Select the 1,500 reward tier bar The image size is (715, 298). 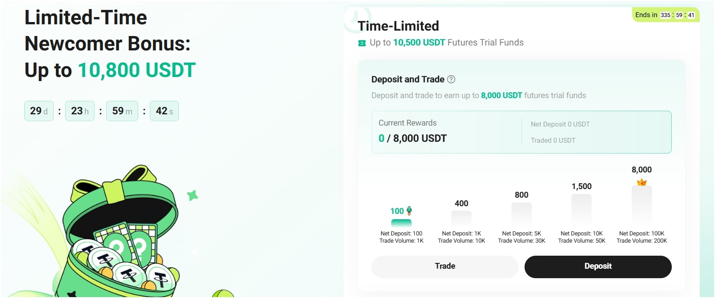(x=581, y=209)
